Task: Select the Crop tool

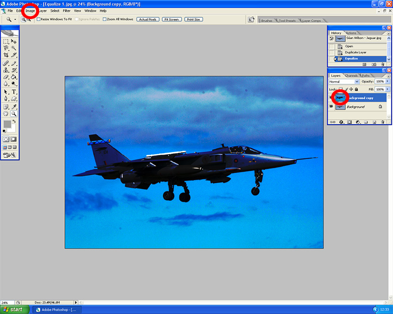Action: (6, 54)
